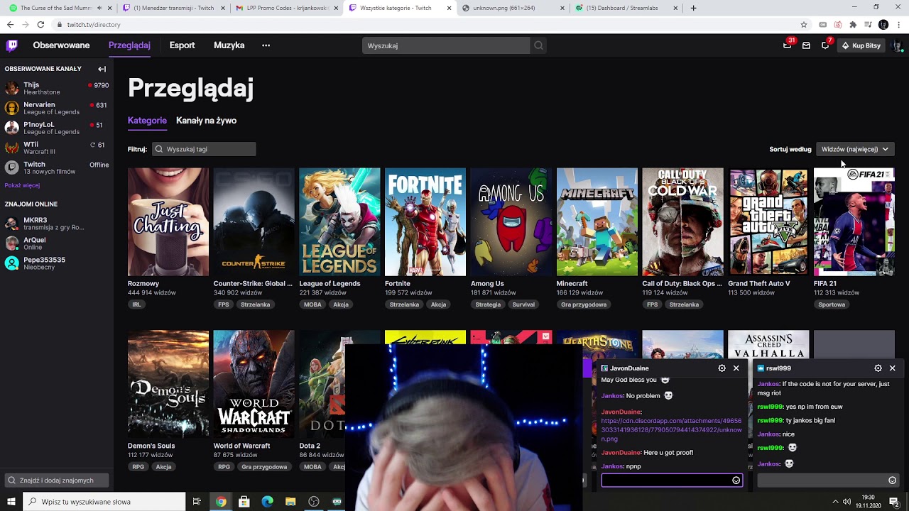This screenshot has width=909, height=511.
Task: Open the Just Chatting category thumbnail
Action: pos(168,222)
